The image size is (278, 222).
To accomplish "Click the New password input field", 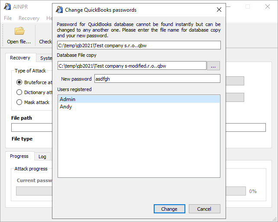I will click(157, 79).
